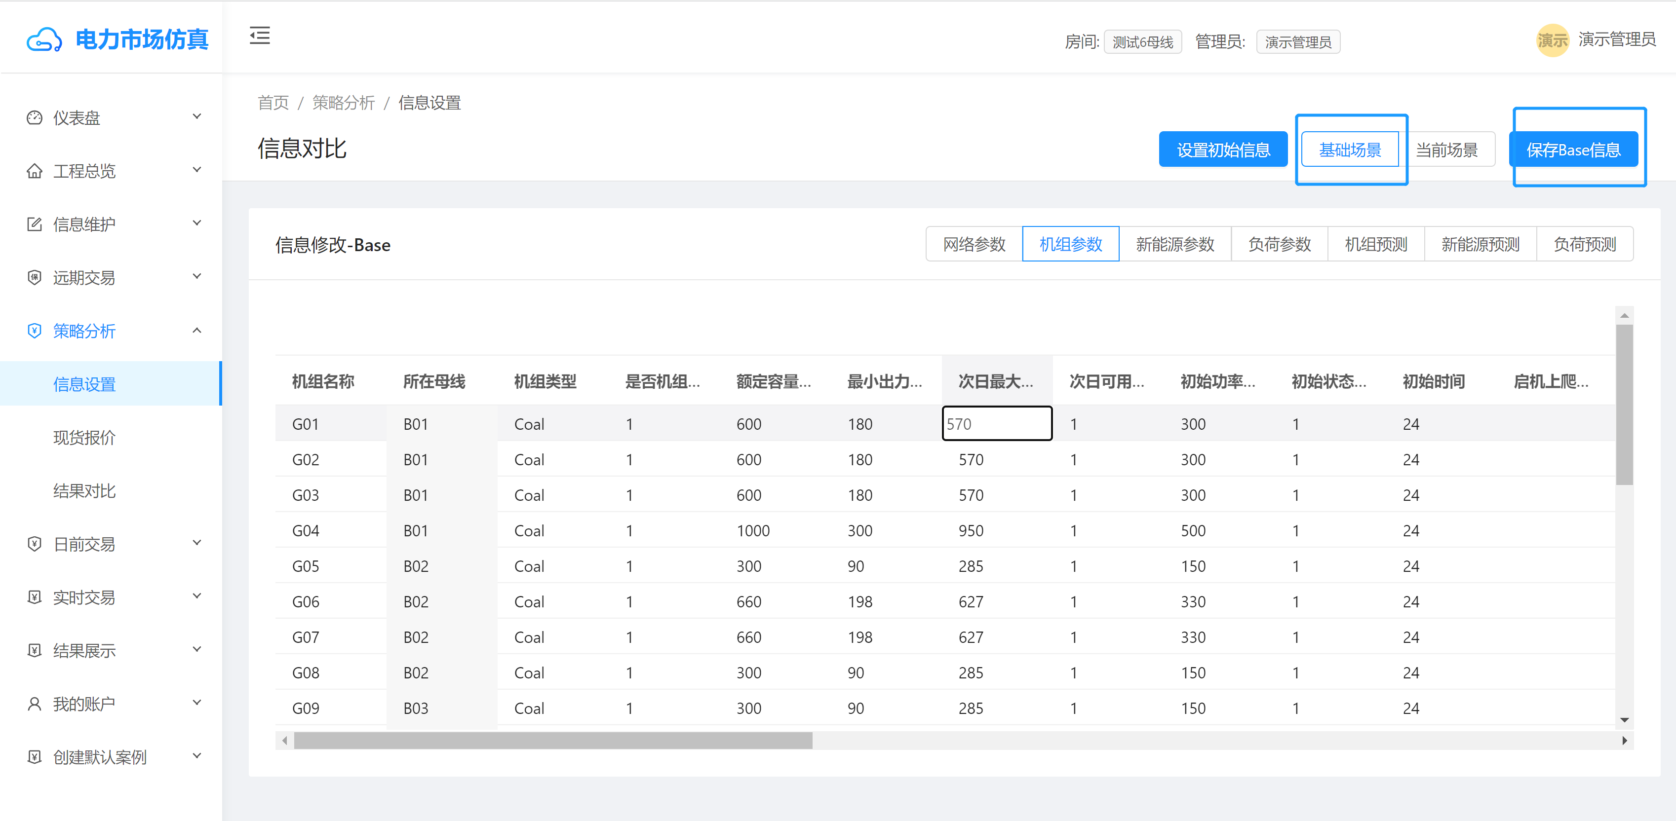The image size is (1676, 821).
Task: Click the vertical scrollbar up arrow
Action: coord(1624,315)
